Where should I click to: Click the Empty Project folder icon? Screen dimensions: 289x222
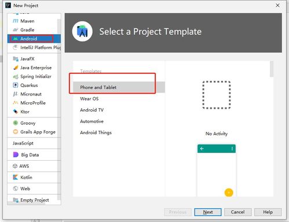click(x=16, y=200)
